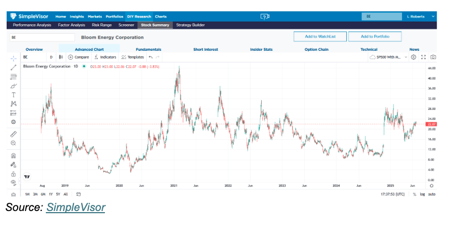Open the emoji icons tool
Viewport: 450px width, 232px height.
tap(13, 122)
